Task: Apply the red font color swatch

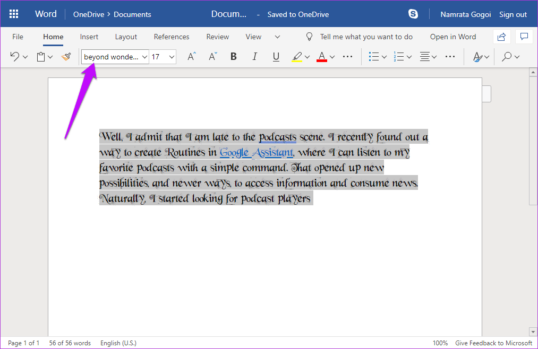Action: [321, 57]
